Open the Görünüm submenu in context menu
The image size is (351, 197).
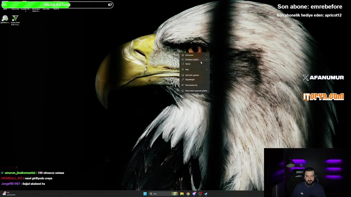pyautogui.click(x=194, y=55)
